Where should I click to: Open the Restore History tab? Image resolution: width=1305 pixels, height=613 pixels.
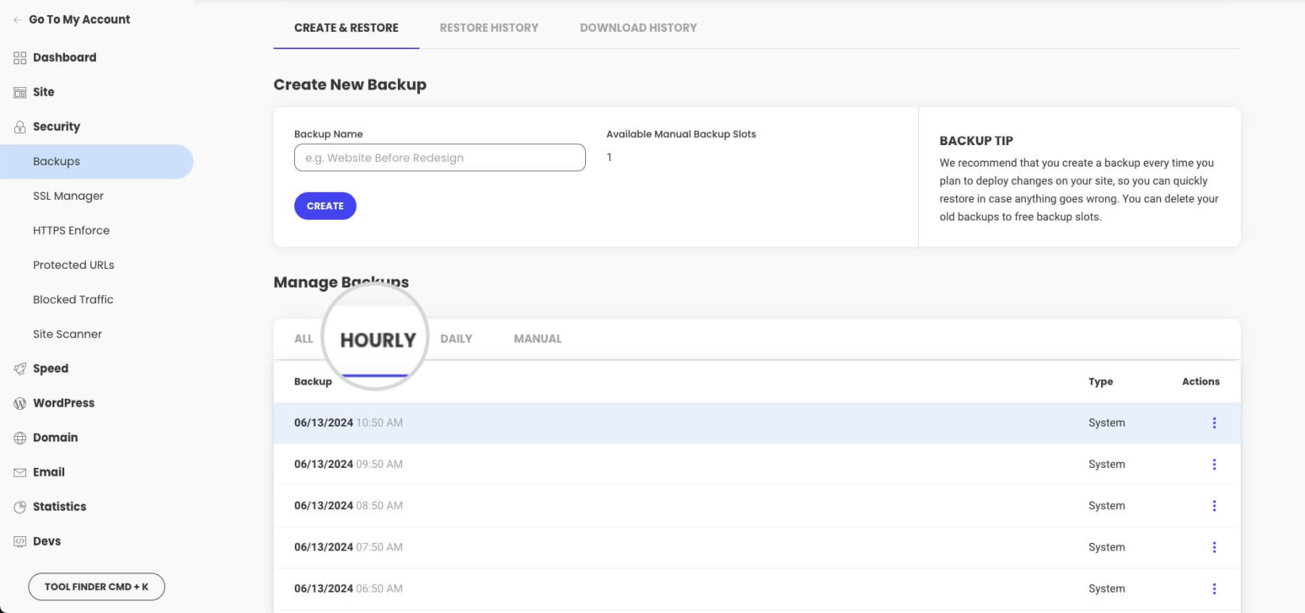point(489,28)
